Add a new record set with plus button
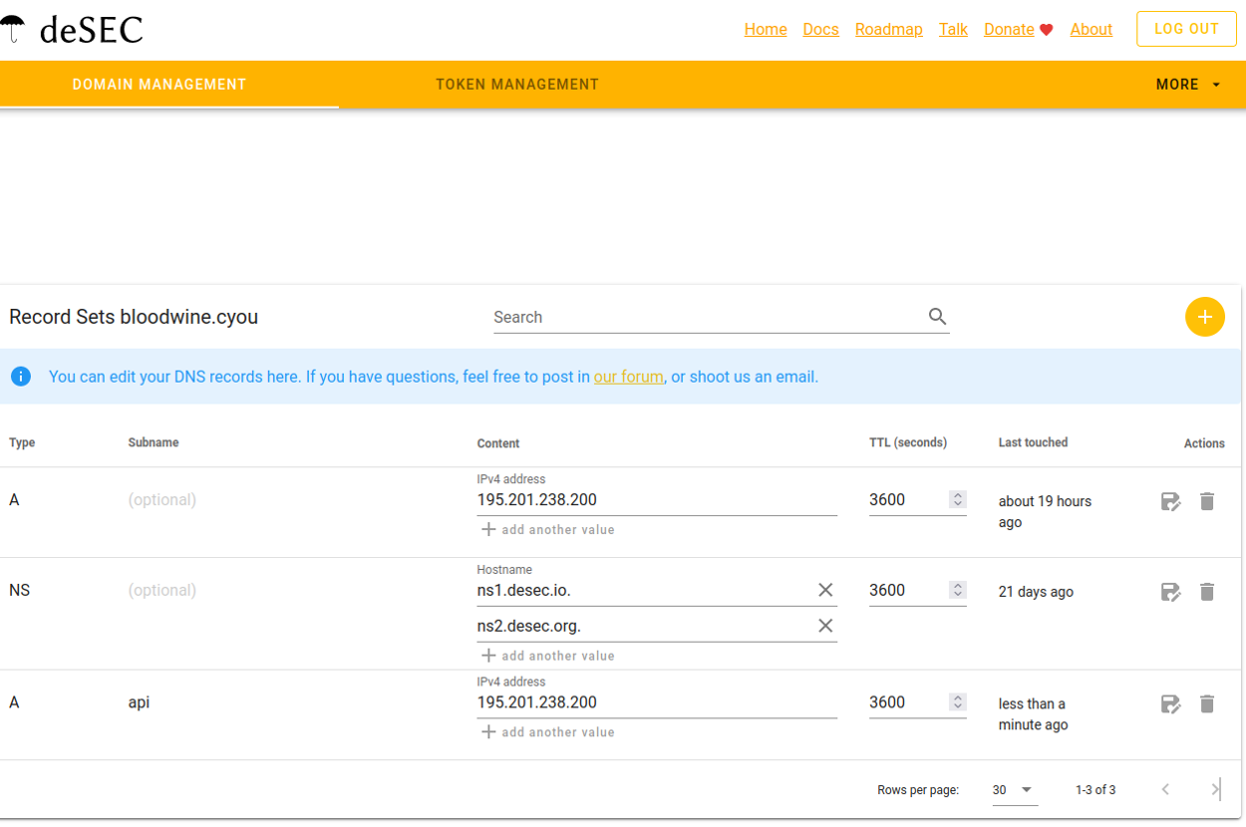This screenshot has width=1246, height=827. [1204, 317]
